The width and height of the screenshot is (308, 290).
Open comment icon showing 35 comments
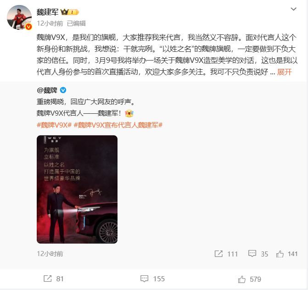tap(252, 254)
